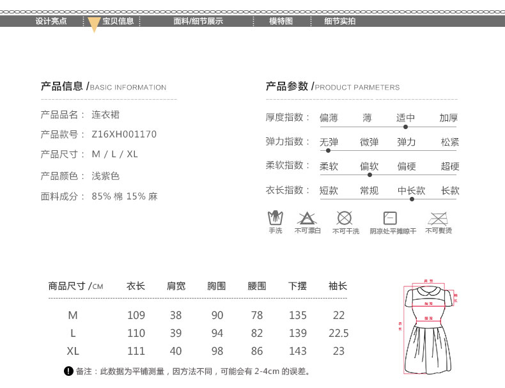Click the 不可干洗 no dry clean icon
Screen dimensions: 505x388
[345, 218]
